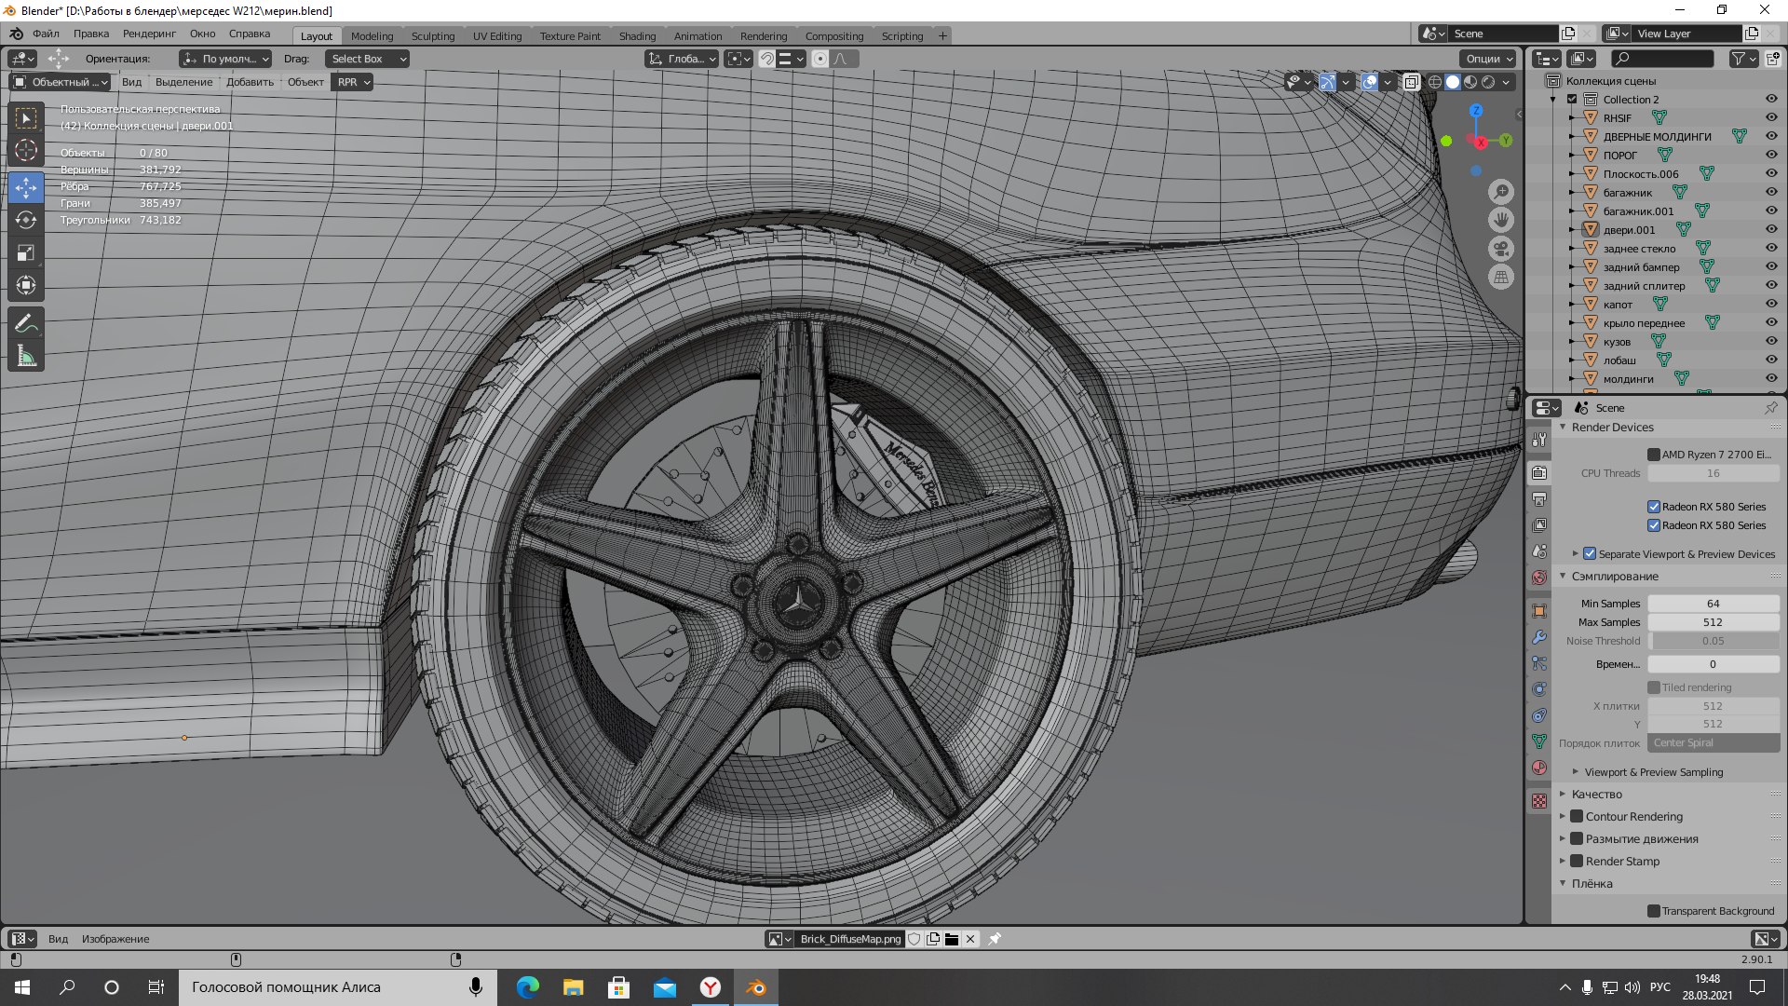Select the Annotate pencil tool
The height and width of the screenshot is (1006, 1788).
click(x=26, y=323)
